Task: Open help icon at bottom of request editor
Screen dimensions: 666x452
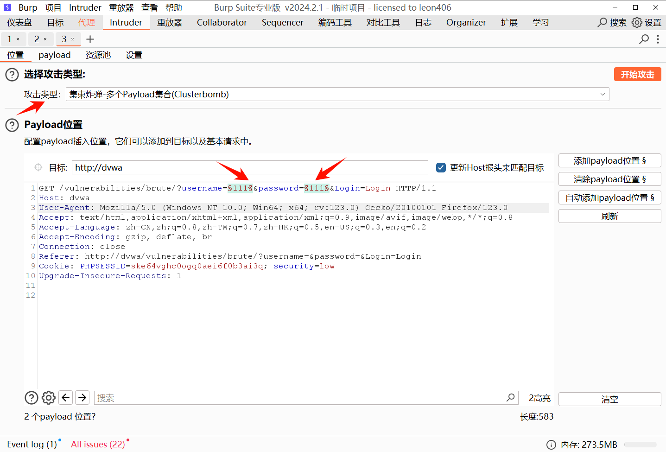Action: [31, 398]
